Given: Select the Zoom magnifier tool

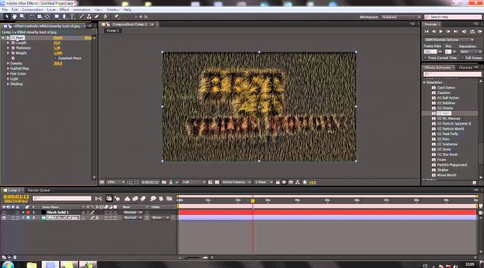Looking at the screenshot, I should click(22, 17).
